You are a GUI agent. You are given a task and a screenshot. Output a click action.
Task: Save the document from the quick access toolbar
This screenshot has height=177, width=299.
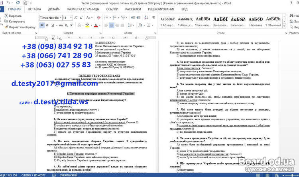coord(1,3)
